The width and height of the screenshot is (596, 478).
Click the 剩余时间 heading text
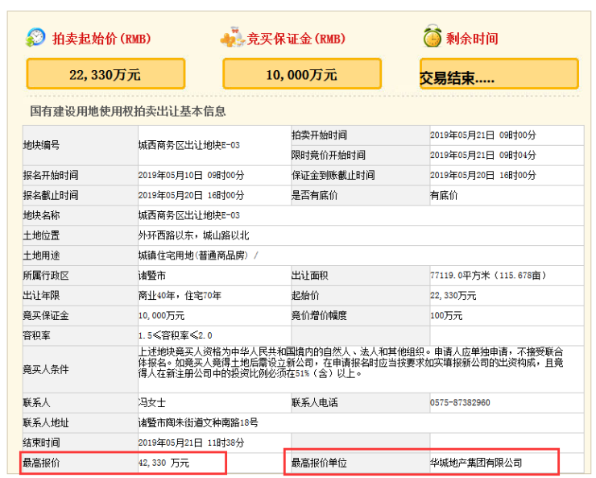coord(474,39)
